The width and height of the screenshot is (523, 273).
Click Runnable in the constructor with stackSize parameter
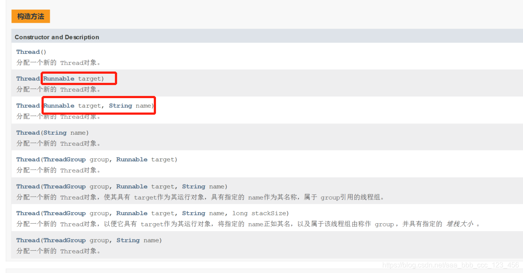132,213
